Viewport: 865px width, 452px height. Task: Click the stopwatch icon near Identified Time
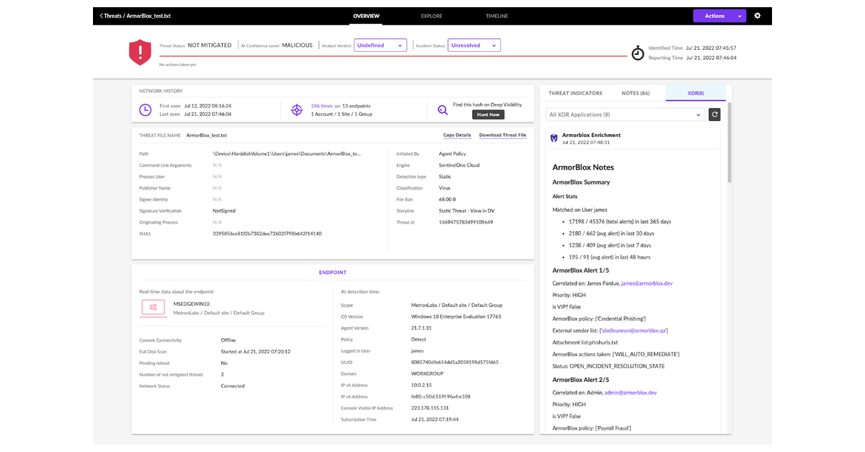click(638, 53)
